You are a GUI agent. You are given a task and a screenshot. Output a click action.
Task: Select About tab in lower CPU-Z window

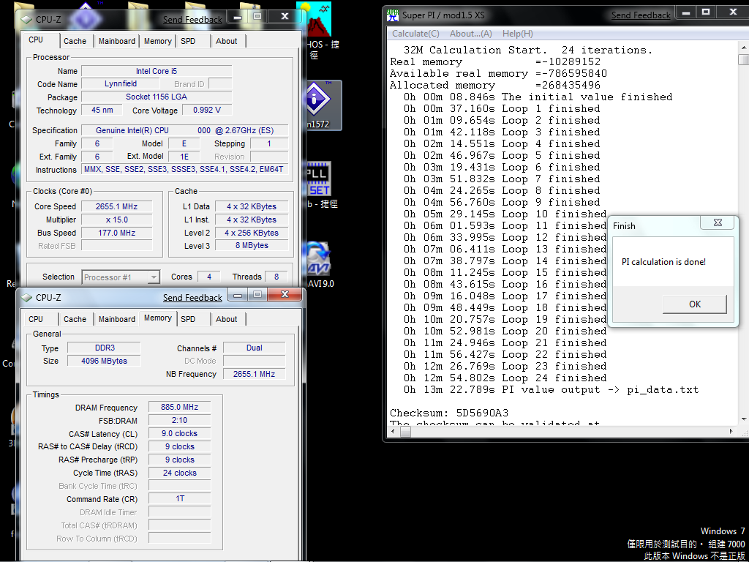tap(227, 319)
